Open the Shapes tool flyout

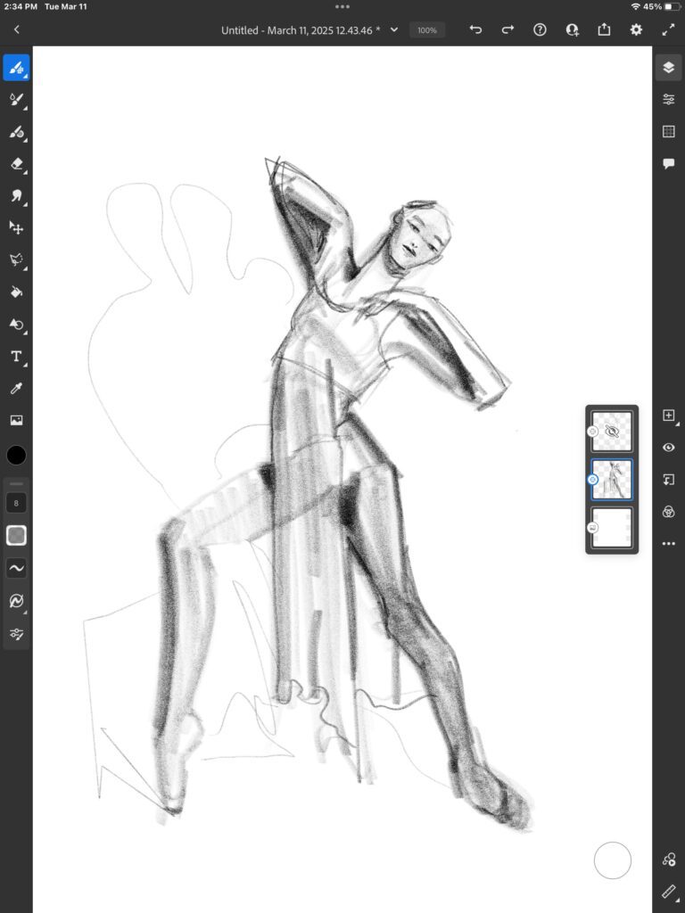pyautogui.click(x=16, y=325)
